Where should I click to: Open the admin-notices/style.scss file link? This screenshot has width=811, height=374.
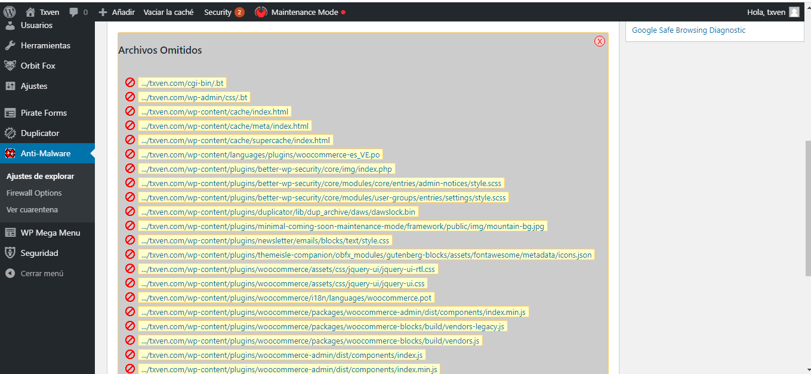point(321,183)
